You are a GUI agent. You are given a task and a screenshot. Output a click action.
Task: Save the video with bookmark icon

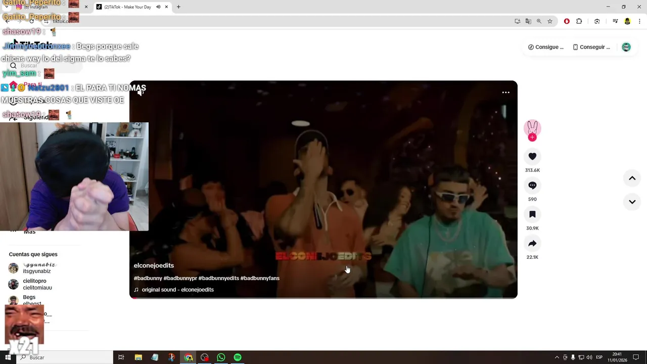click(x=532, y=214)
